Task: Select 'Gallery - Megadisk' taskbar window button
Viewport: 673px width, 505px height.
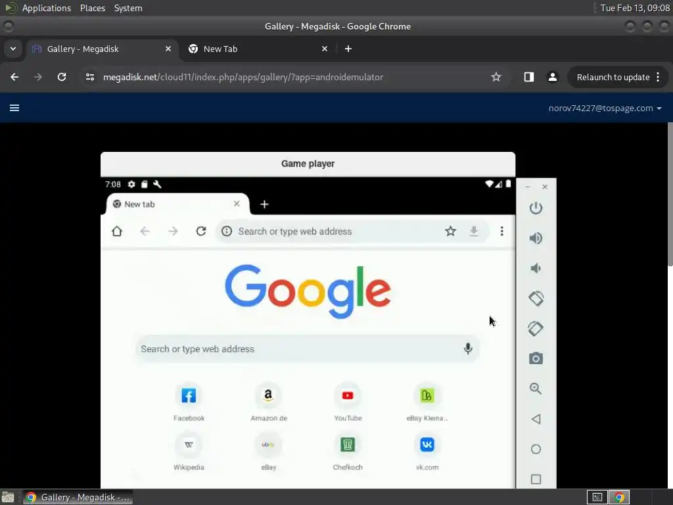Action: tap(78, 497)
